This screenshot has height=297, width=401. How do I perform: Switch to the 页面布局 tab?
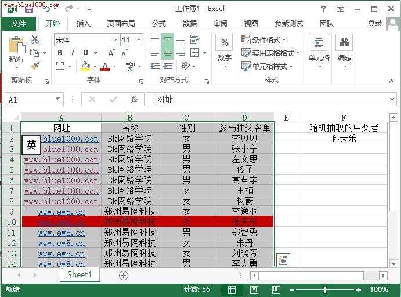coord(121,24)
